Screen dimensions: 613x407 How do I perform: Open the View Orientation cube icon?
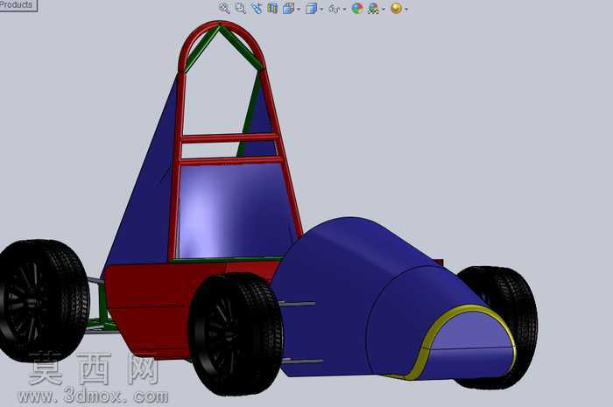[288, 8]
